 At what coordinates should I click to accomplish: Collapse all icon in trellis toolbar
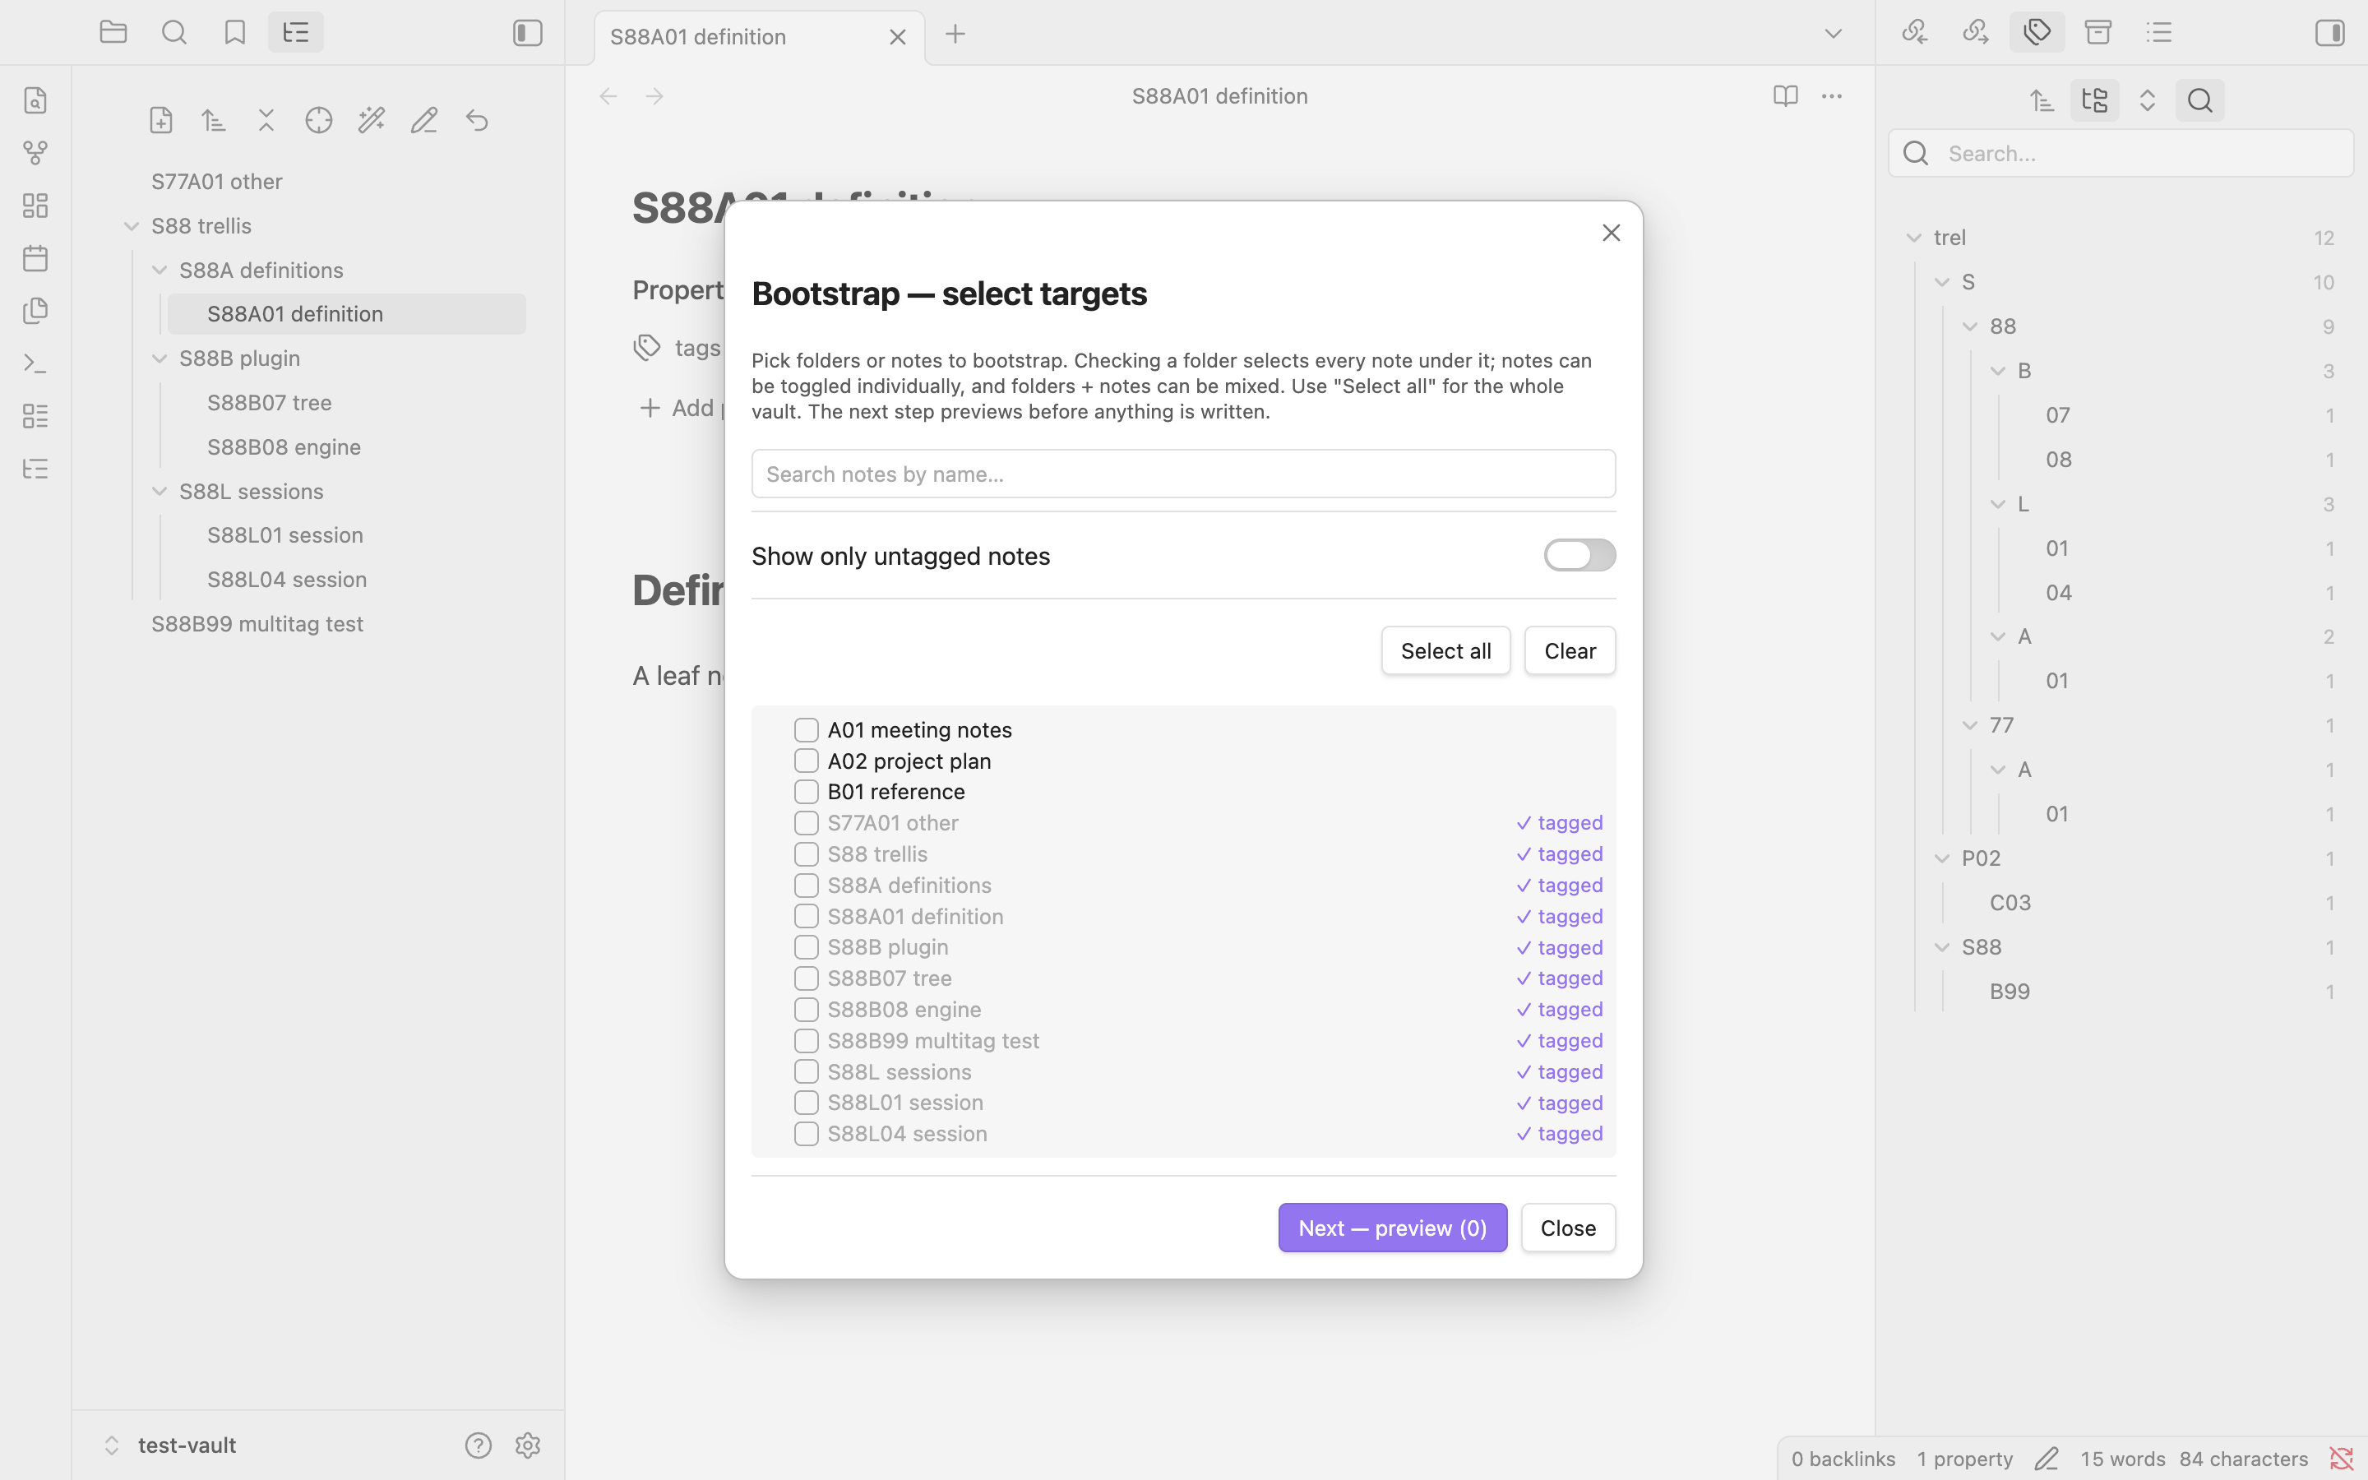click(266, 120)
